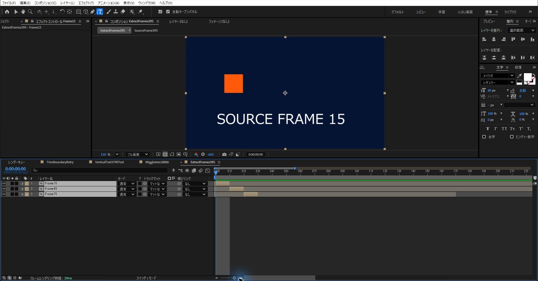Click SourceFrame395 in composition breadcrumb
Viewport: 538px width, 281px height.
pos(146,31)
